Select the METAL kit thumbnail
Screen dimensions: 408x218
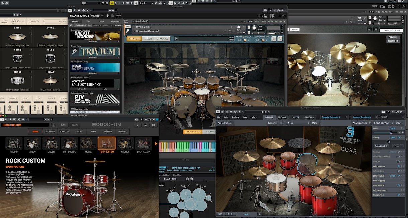(x=88, y=144)
